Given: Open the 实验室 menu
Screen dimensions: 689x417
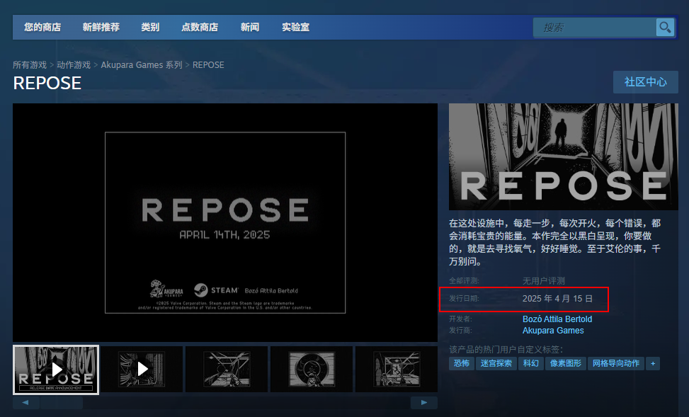Looking at the screenshot, I should [x=295, y=27].
